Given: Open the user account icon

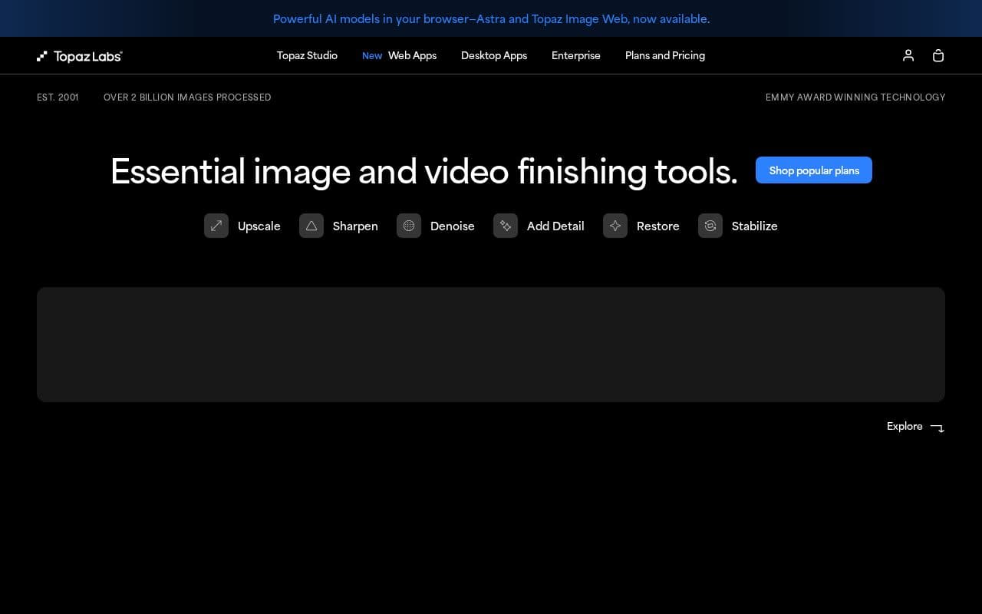Looking at the screenshot, I should coord(908,55).
